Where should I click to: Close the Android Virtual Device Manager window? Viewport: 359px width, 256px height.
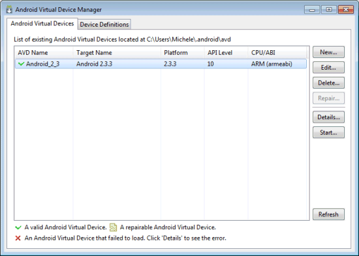(346, 10)
